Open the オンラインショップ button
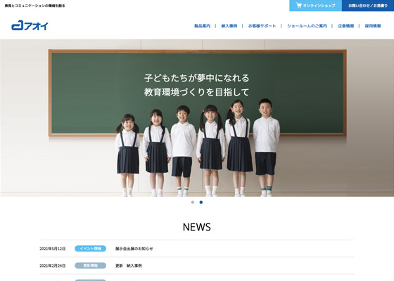 point(316,6)
